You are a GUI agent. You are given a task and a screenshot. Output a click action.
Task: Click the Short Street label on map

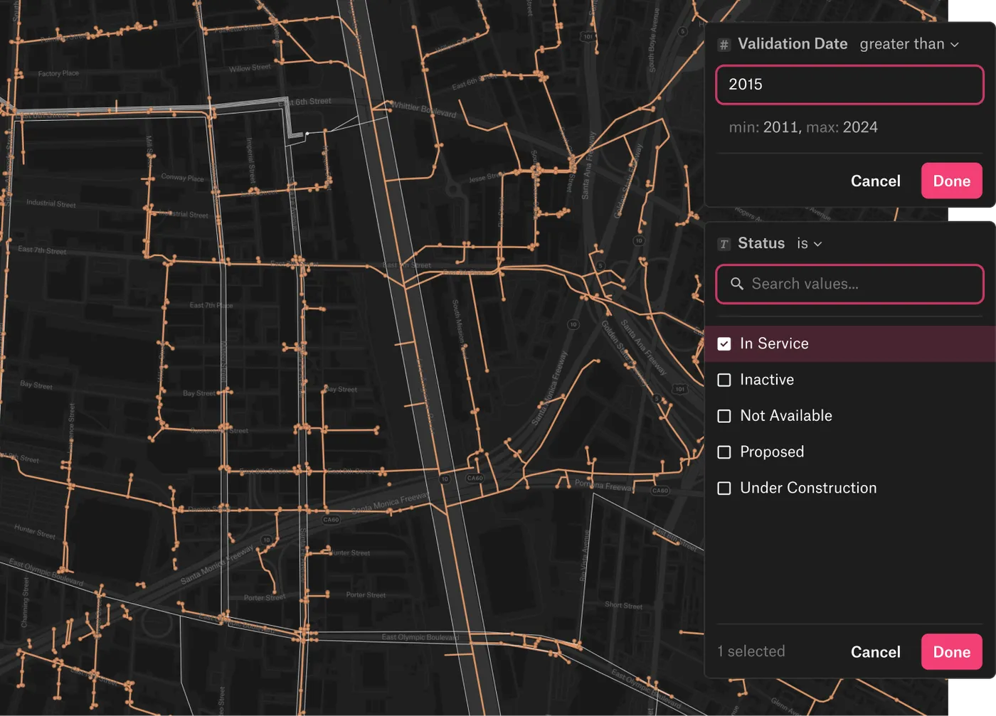tap(623, 605)
